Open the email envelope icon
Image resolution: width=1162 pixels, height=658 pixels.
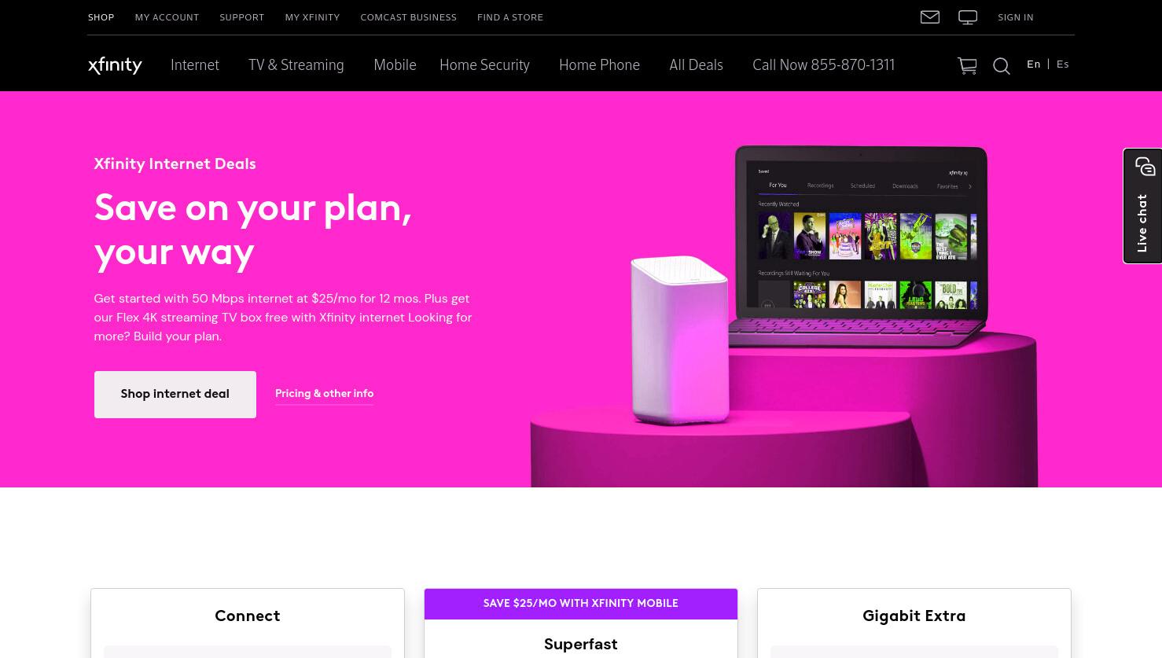coord(930,17)
